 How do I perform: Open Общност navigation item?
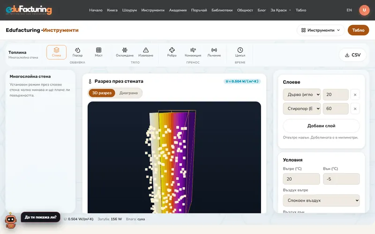point(245,10)
